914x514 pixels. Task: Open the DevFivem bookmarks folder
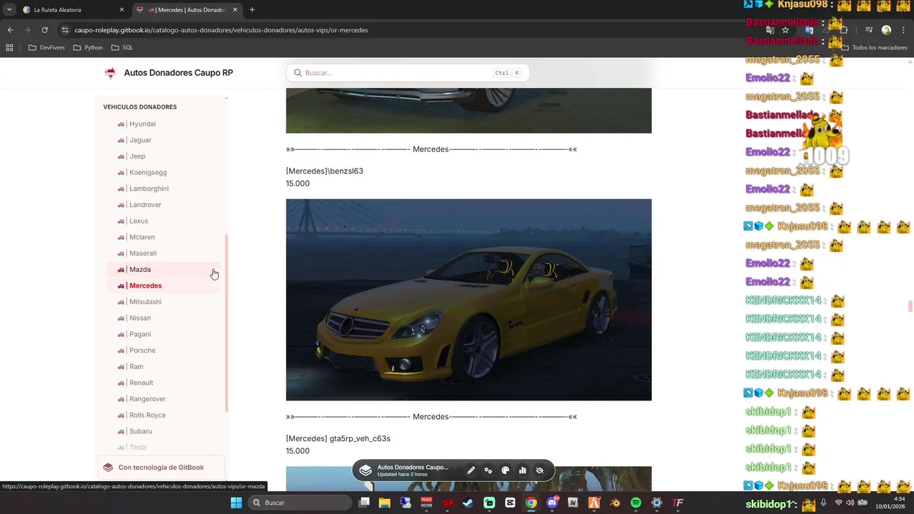coord(46,48)
